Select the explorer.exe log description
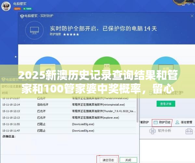 [x=96, y=118]
